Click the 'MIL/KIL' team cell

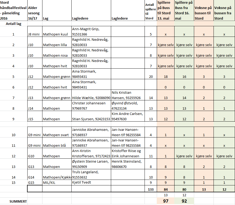(57, 182)
